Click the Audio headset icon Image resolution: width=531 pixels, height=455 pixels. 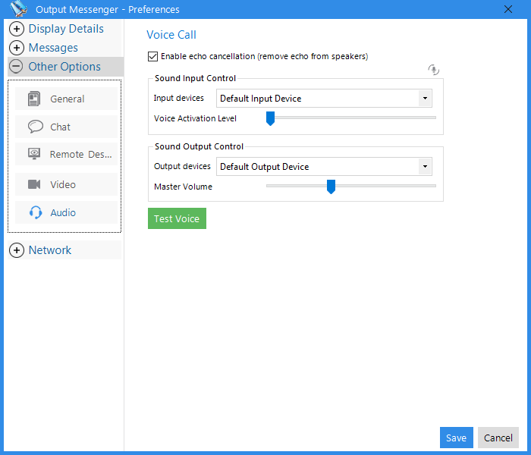coord(36,212)
